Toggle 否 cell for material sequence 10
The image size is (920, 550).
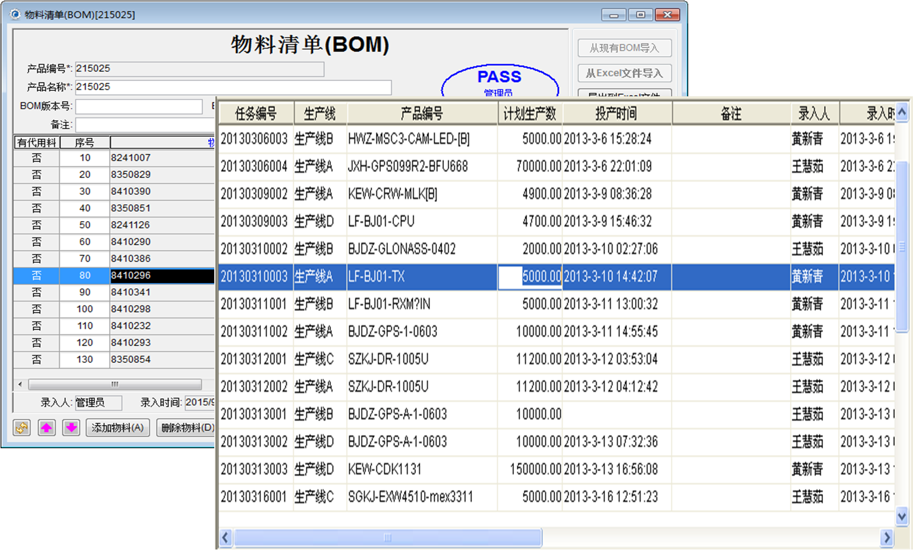[x=36, y=158]
